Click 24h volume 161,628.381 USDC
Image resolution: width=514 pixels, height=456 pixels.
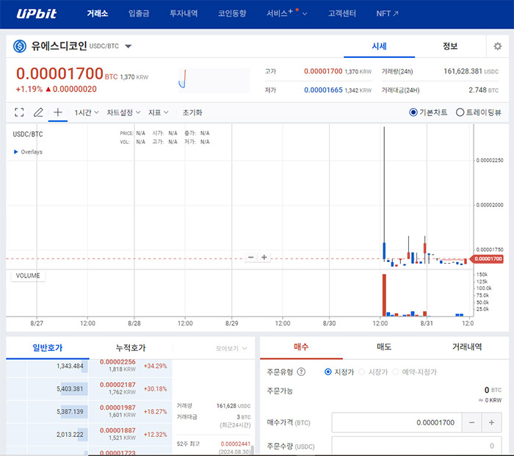[471, 71]
